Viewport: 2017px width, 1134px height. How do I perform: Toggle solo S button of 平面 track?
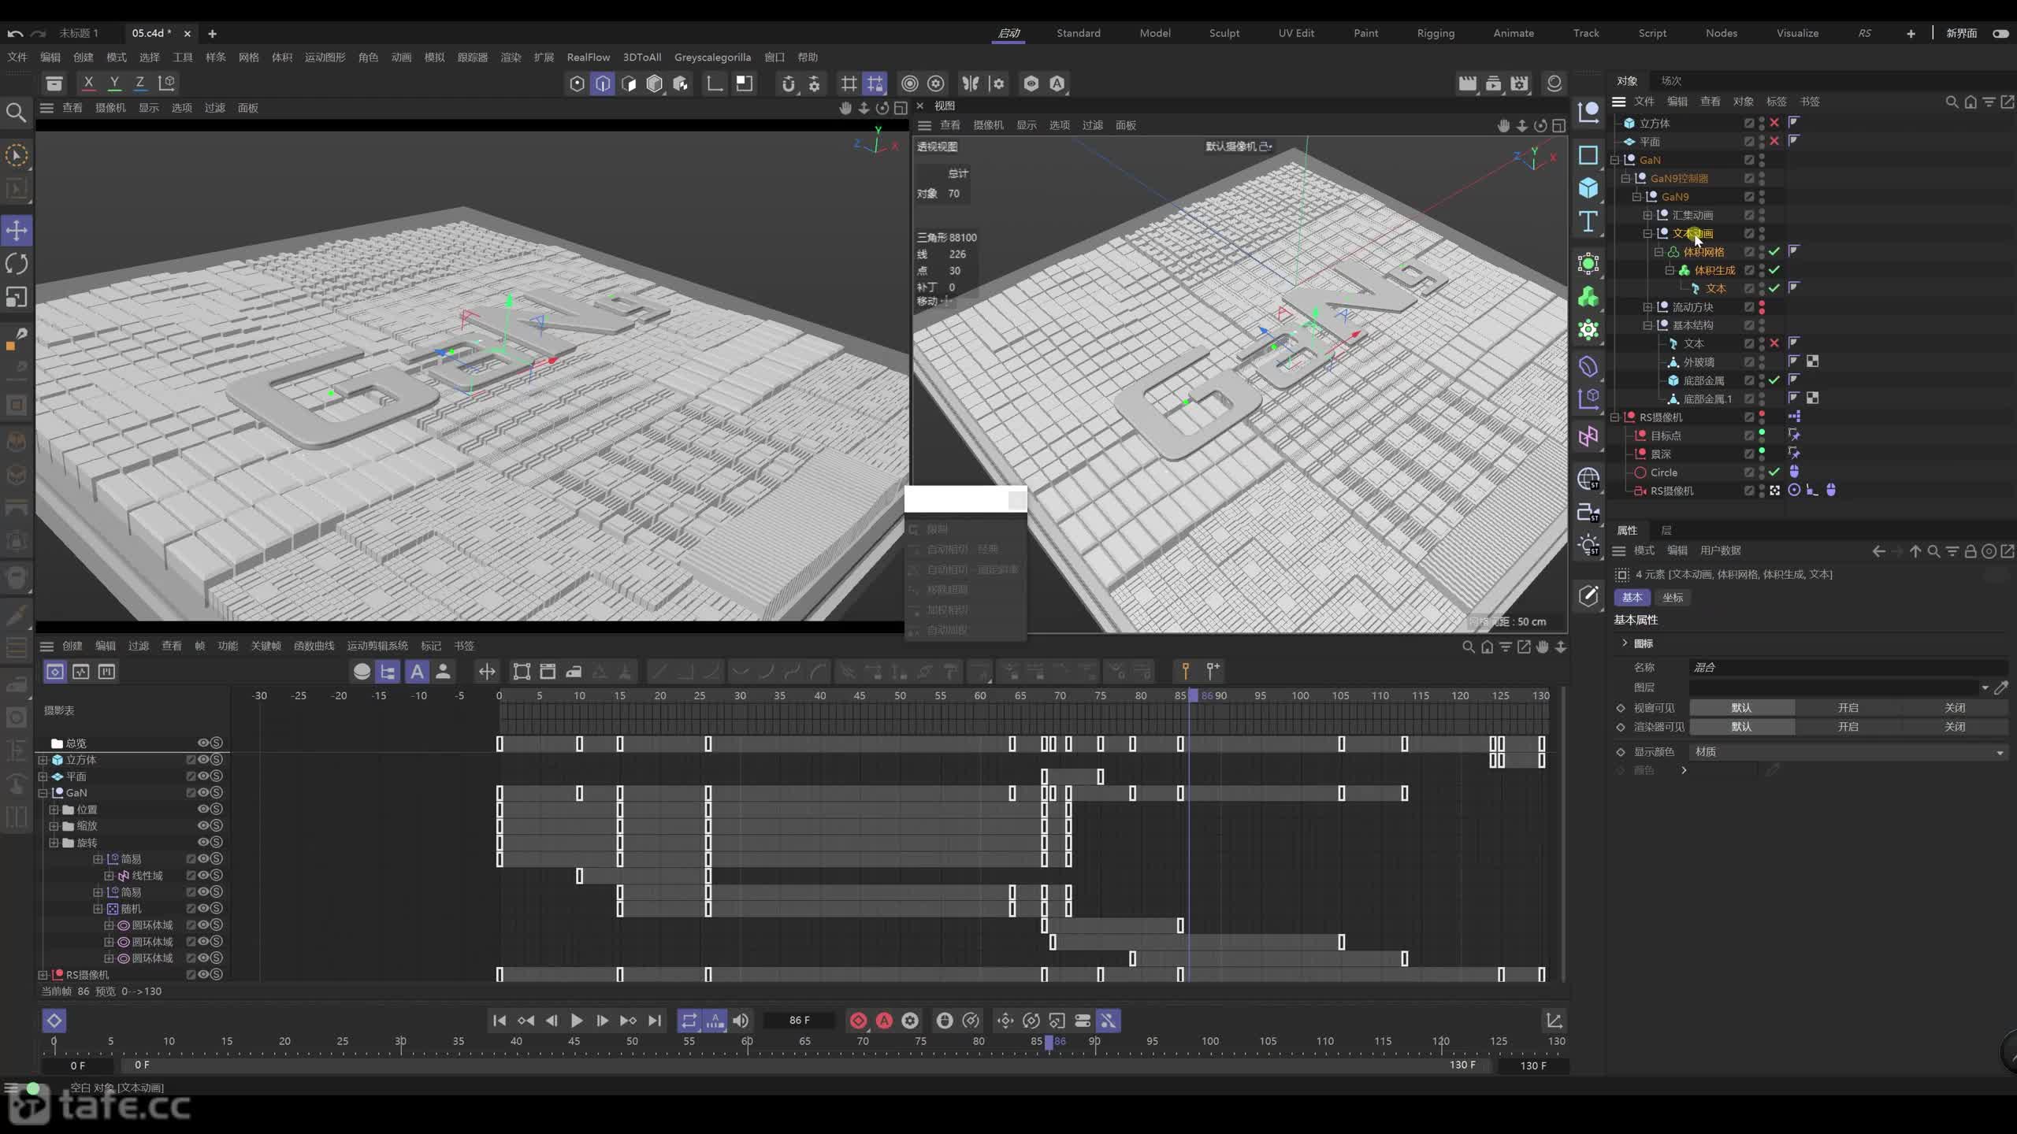[217, 776]
